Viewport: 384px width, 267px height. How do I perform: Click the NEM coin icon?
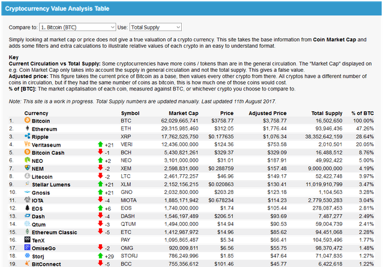(27, 168)
